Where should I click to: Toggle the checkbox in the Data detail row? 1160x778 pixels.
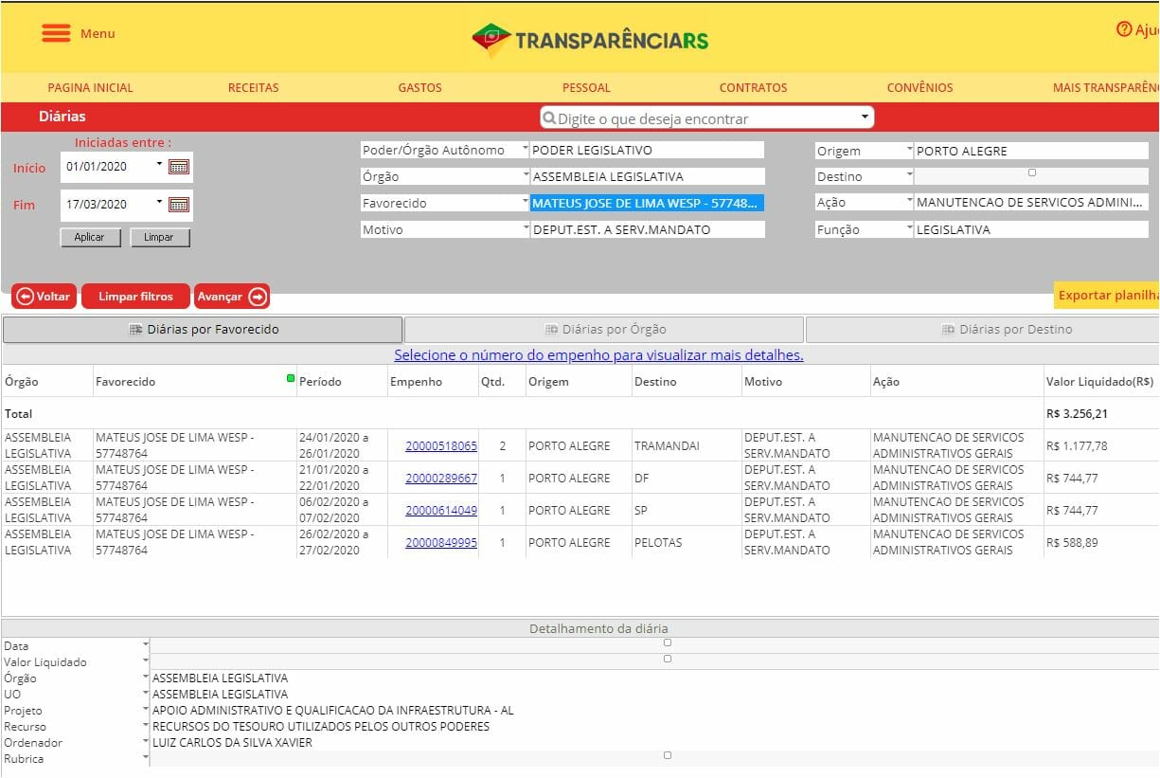point(668,642)
